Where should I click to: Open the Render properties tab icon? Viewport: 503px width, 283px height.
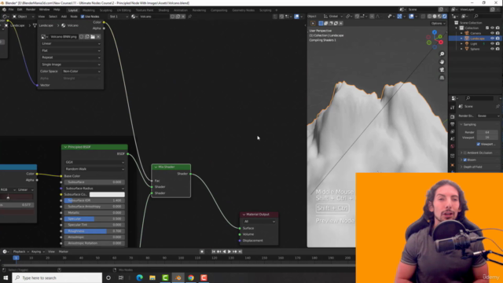click(x=453, y=116)
